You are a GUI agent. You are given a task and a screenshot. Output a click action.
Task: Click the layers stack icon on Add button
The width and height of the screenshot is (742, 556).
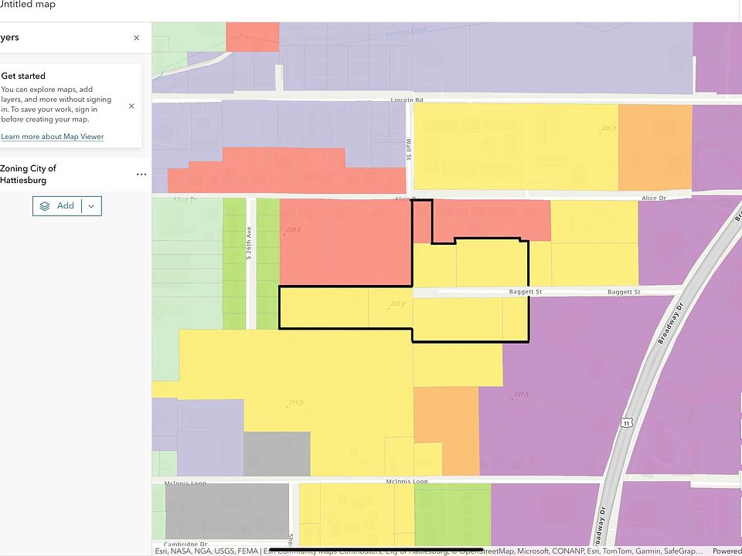coord(45,206)
